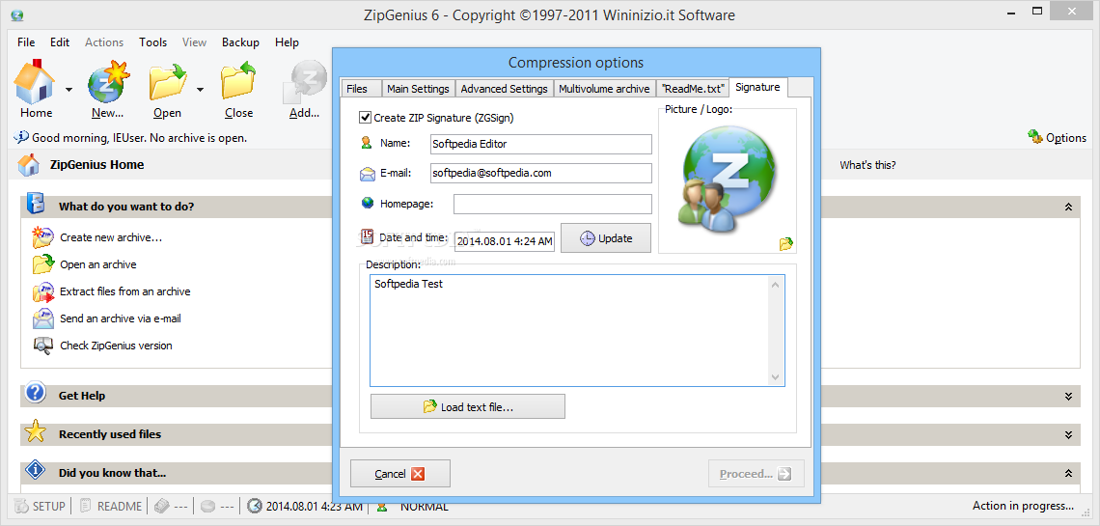Screen dimensions: 1100x526
Task: Click the Check ZipGenius version icon
Action: (x=42, y=346)
